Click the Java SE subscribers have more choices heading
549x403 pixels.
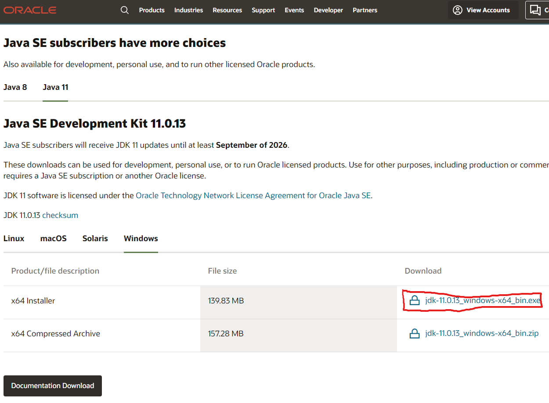(115, 43)
